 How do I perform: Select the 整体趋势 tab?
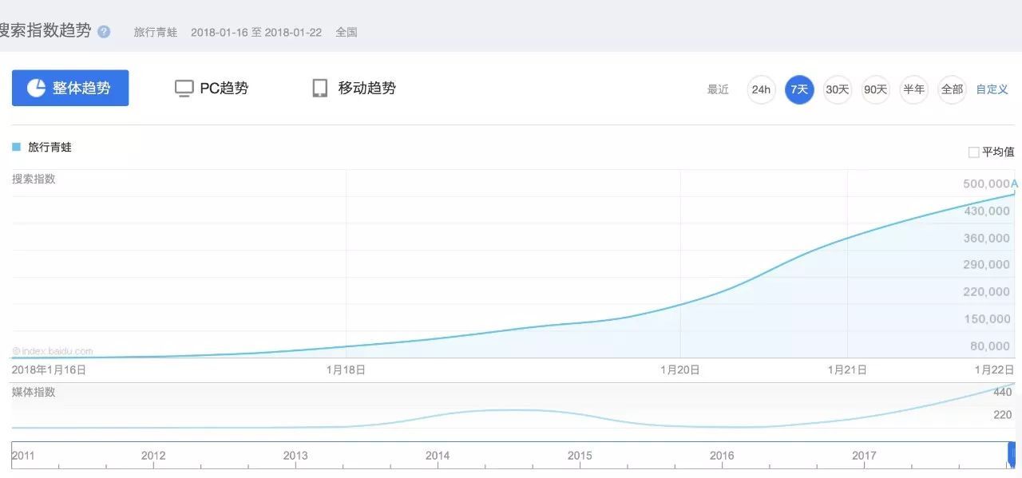(x=70, y=88)
